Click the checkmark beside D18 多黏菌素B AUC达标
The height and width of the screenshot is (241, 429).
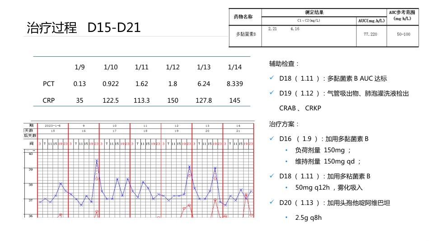272,78
